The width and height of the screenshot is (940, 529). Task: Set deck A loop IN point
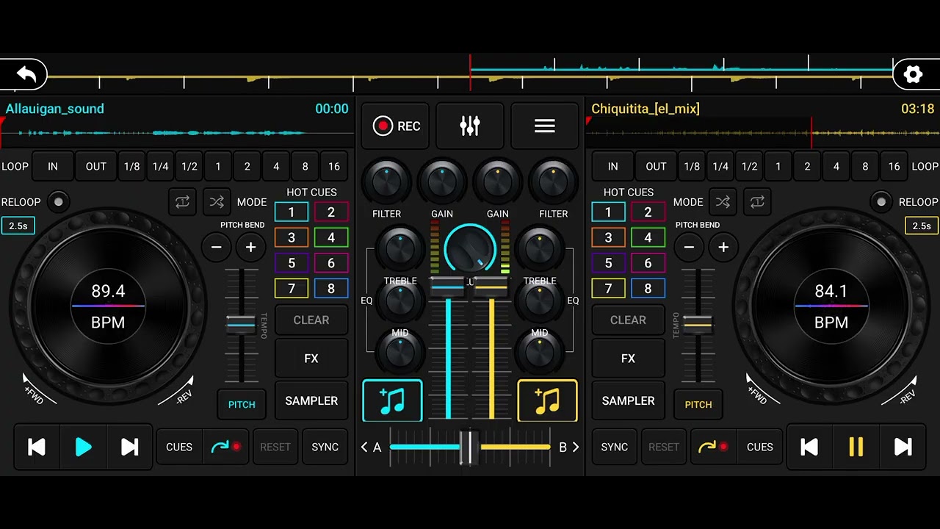click(53, 167)
